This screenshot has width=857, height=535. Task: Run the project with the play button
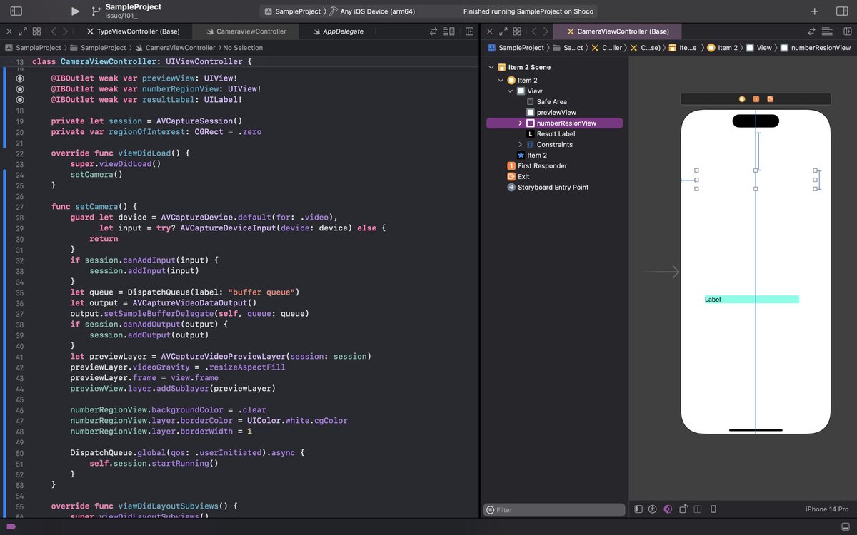(x=76, y=11)
